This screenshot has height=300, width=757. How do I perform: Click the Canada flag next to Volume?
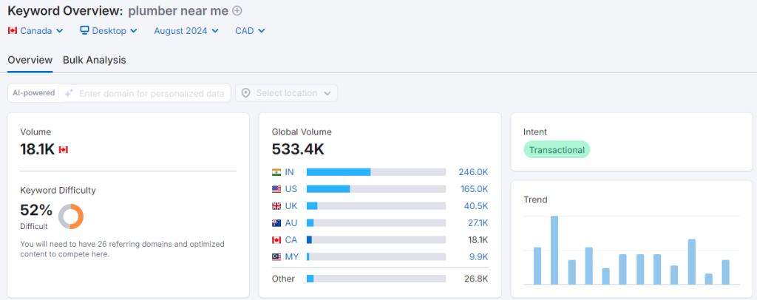[63, 149]
